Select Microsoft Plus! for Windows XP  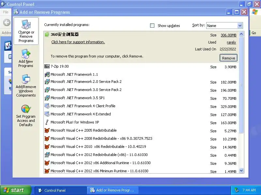(141, 123)
